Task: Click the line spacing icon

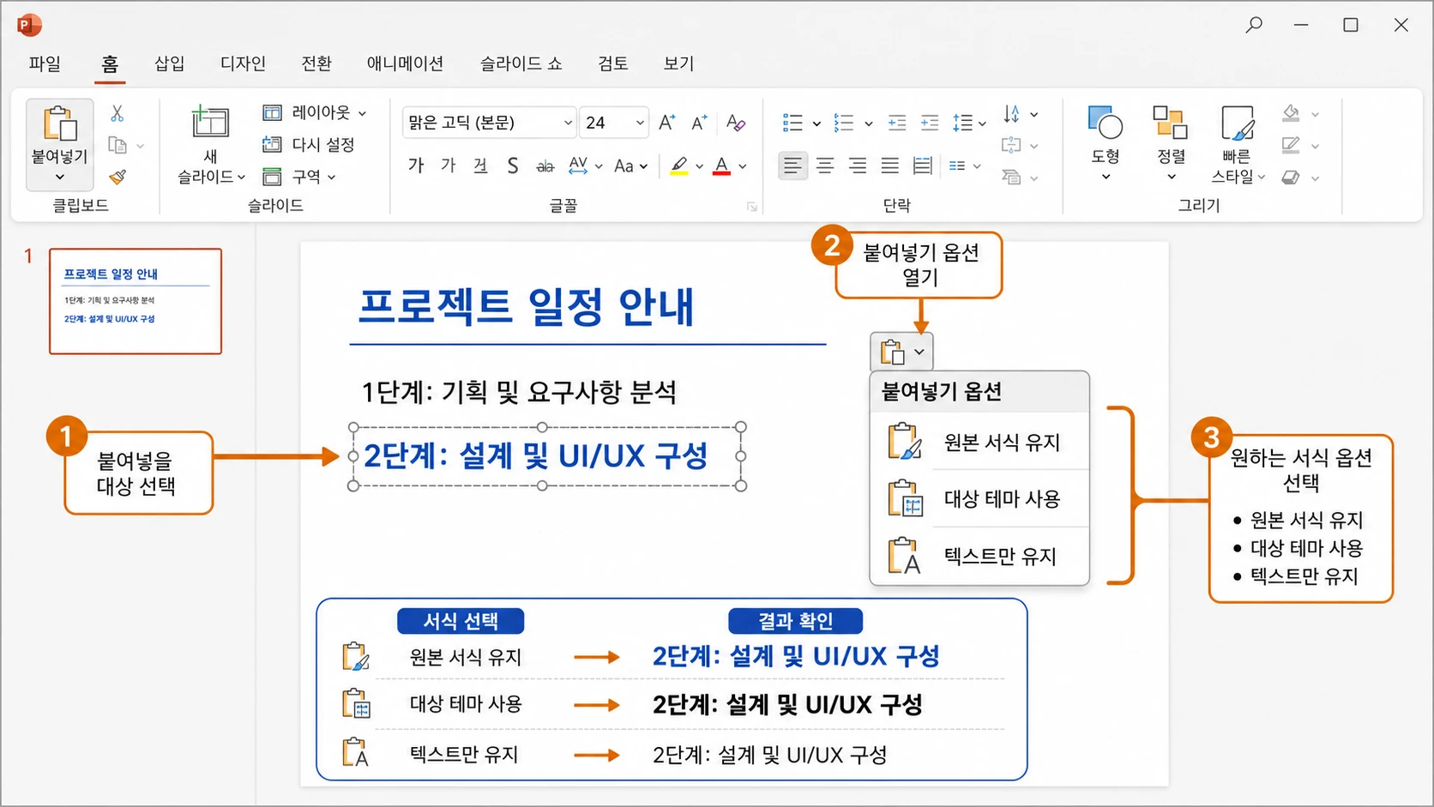Action: (962, 123)
